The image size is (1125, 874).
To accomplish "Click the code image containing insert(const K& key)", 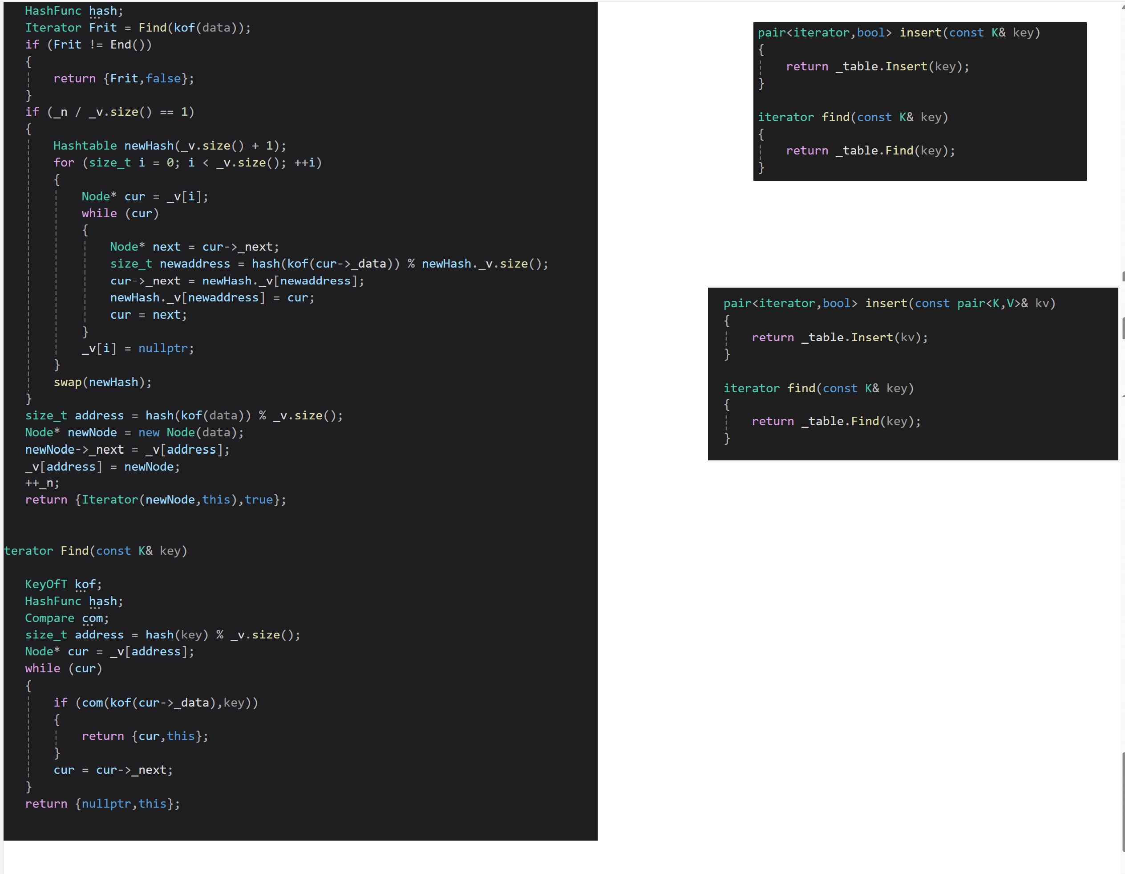I will click(919, 101).
